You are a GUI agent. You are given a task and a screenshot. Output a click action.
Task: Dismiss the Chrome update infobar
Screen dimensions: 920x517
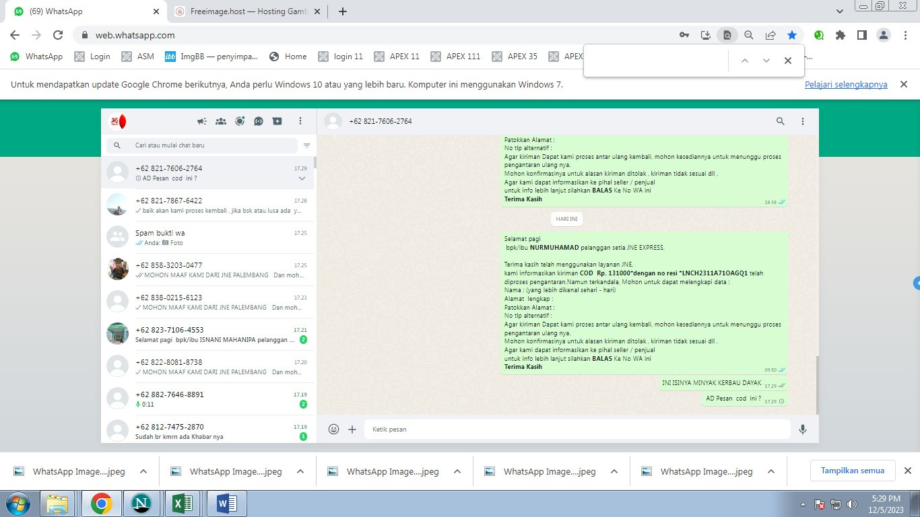click(x=905, y=84)
